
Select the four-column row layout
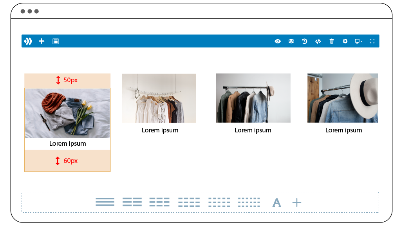tap(189, 202)
